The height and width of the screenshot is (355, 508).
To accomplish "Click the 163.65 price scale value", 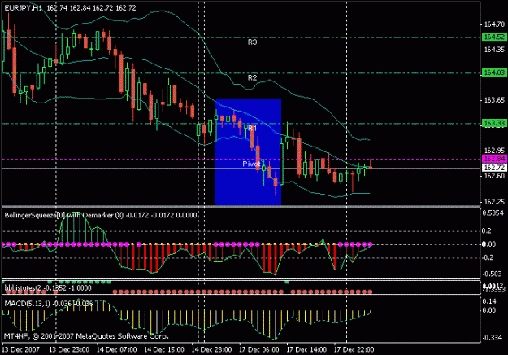I will click(x=494, y=100).
